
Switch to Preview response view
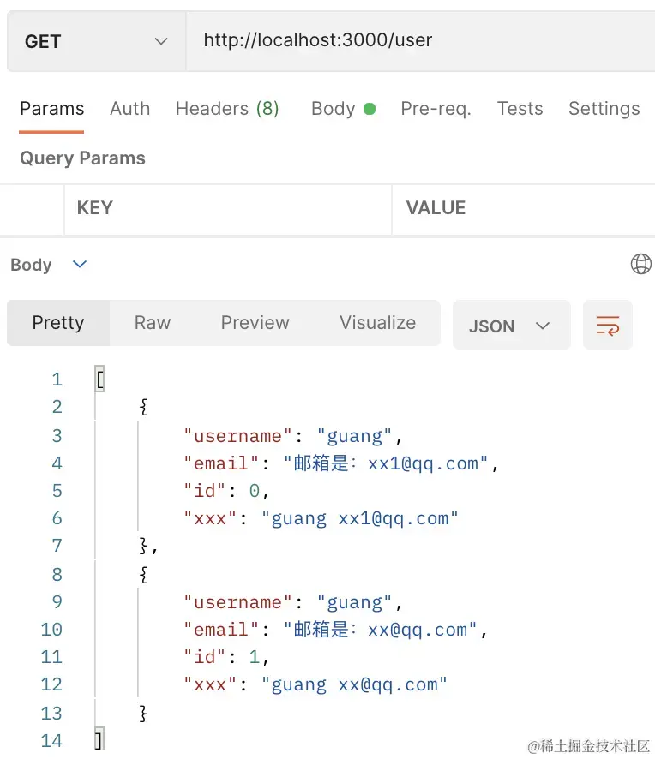point(255,323)
